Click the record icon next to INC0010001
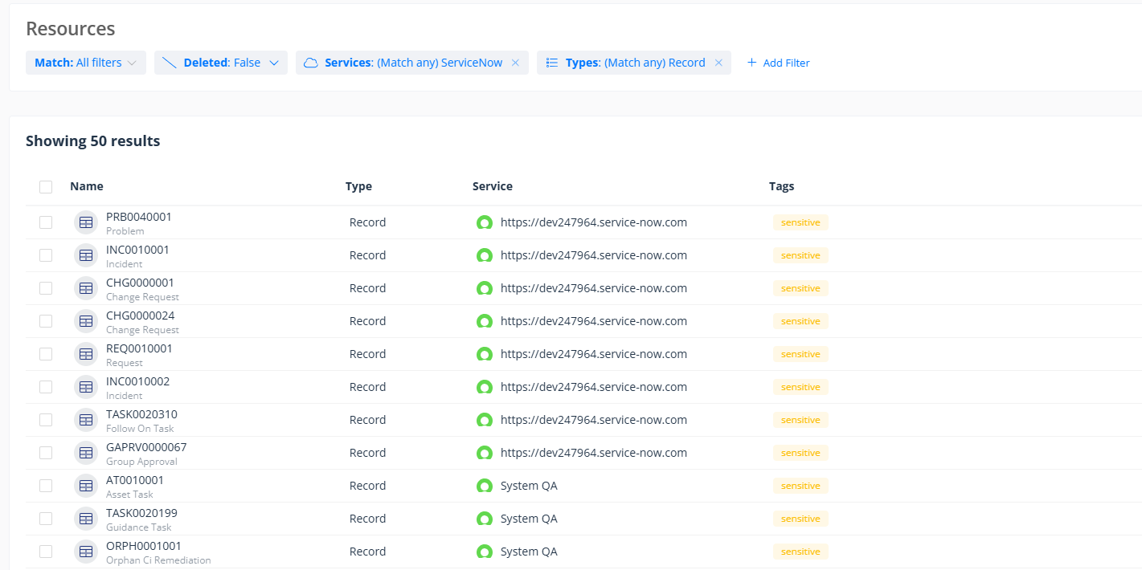The width and height of the screenshot is (1142, 570). [86, 255]
